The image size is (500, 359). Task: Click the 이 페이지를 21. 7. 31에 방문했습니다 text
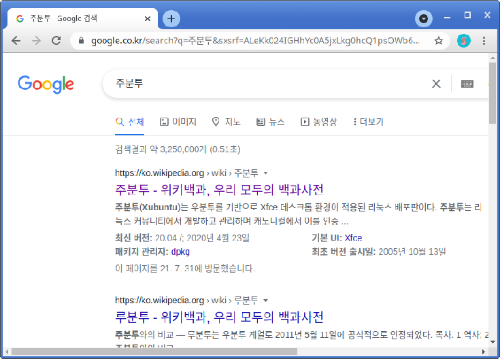[x=185, y=268]
